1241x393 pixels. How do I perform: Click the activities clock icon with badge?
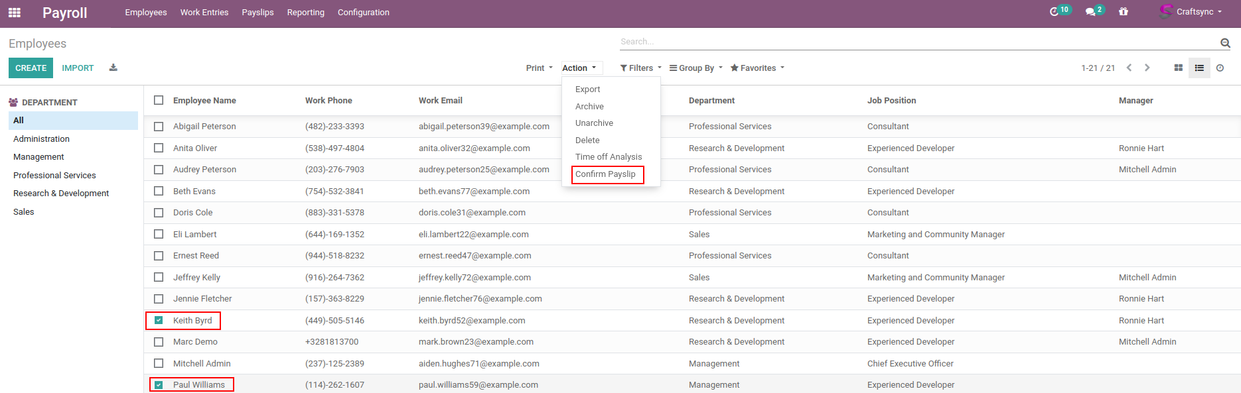coord(1055,12)
